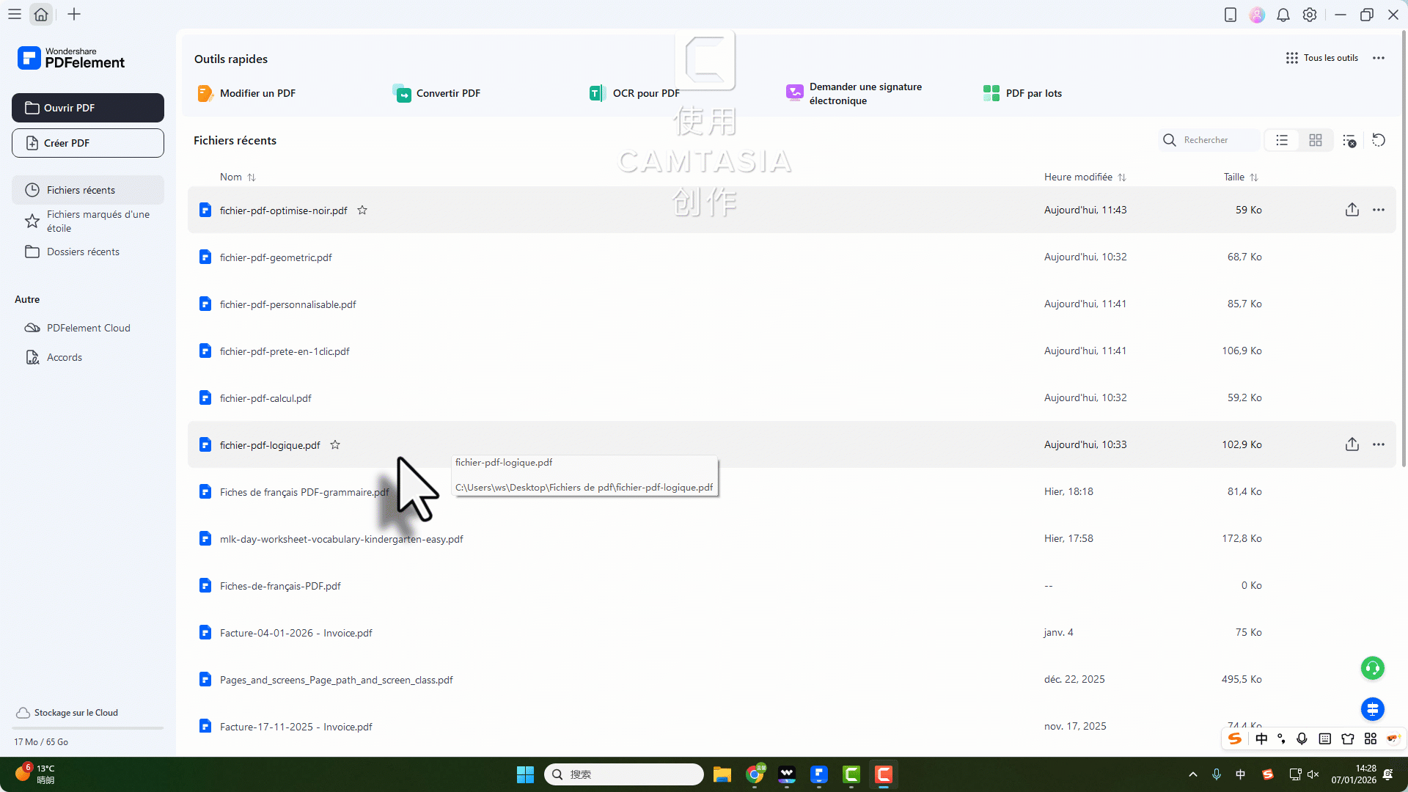
Task: Switch to grid view of recent files
Action: pos(1315,139)
